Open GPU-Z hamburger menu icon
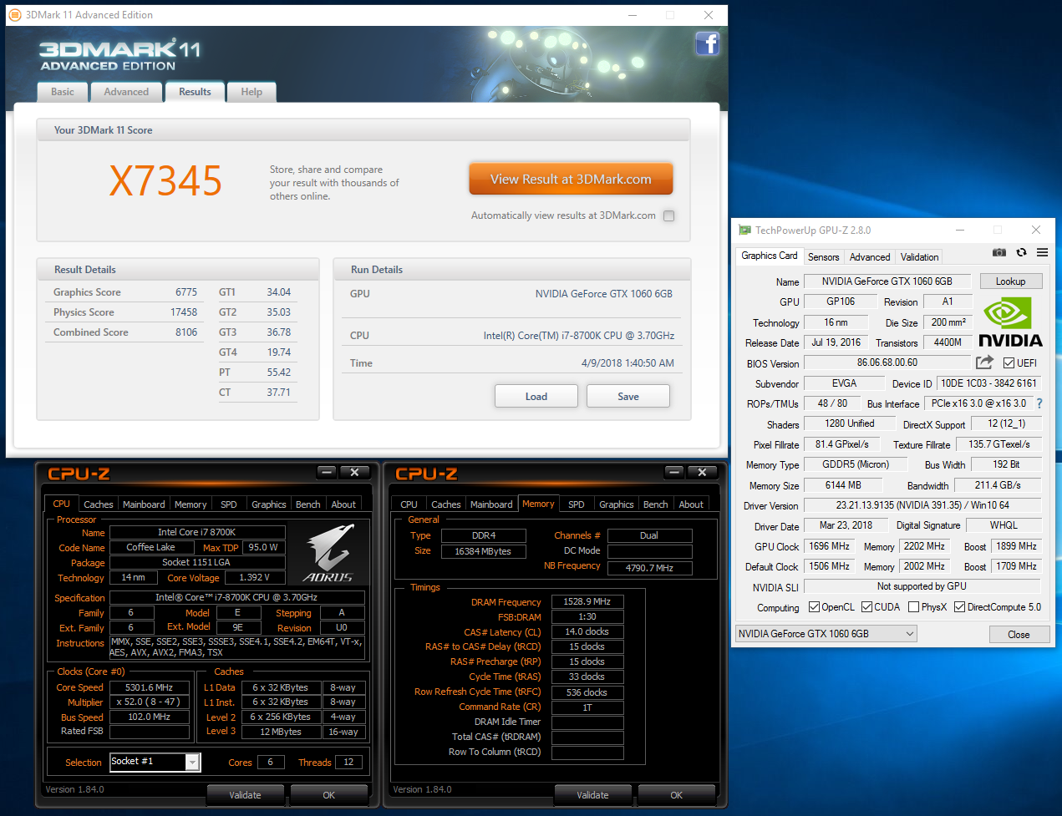This screenshot has height=816, width=1062. point(1042,252)
